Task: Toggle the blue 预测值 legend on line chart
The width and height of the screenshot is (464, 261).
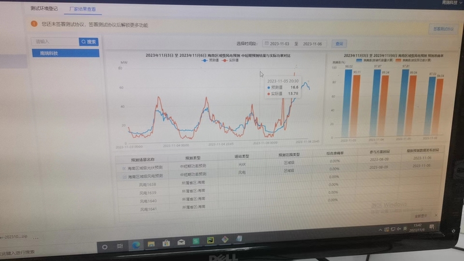Action: coord(210,60)
